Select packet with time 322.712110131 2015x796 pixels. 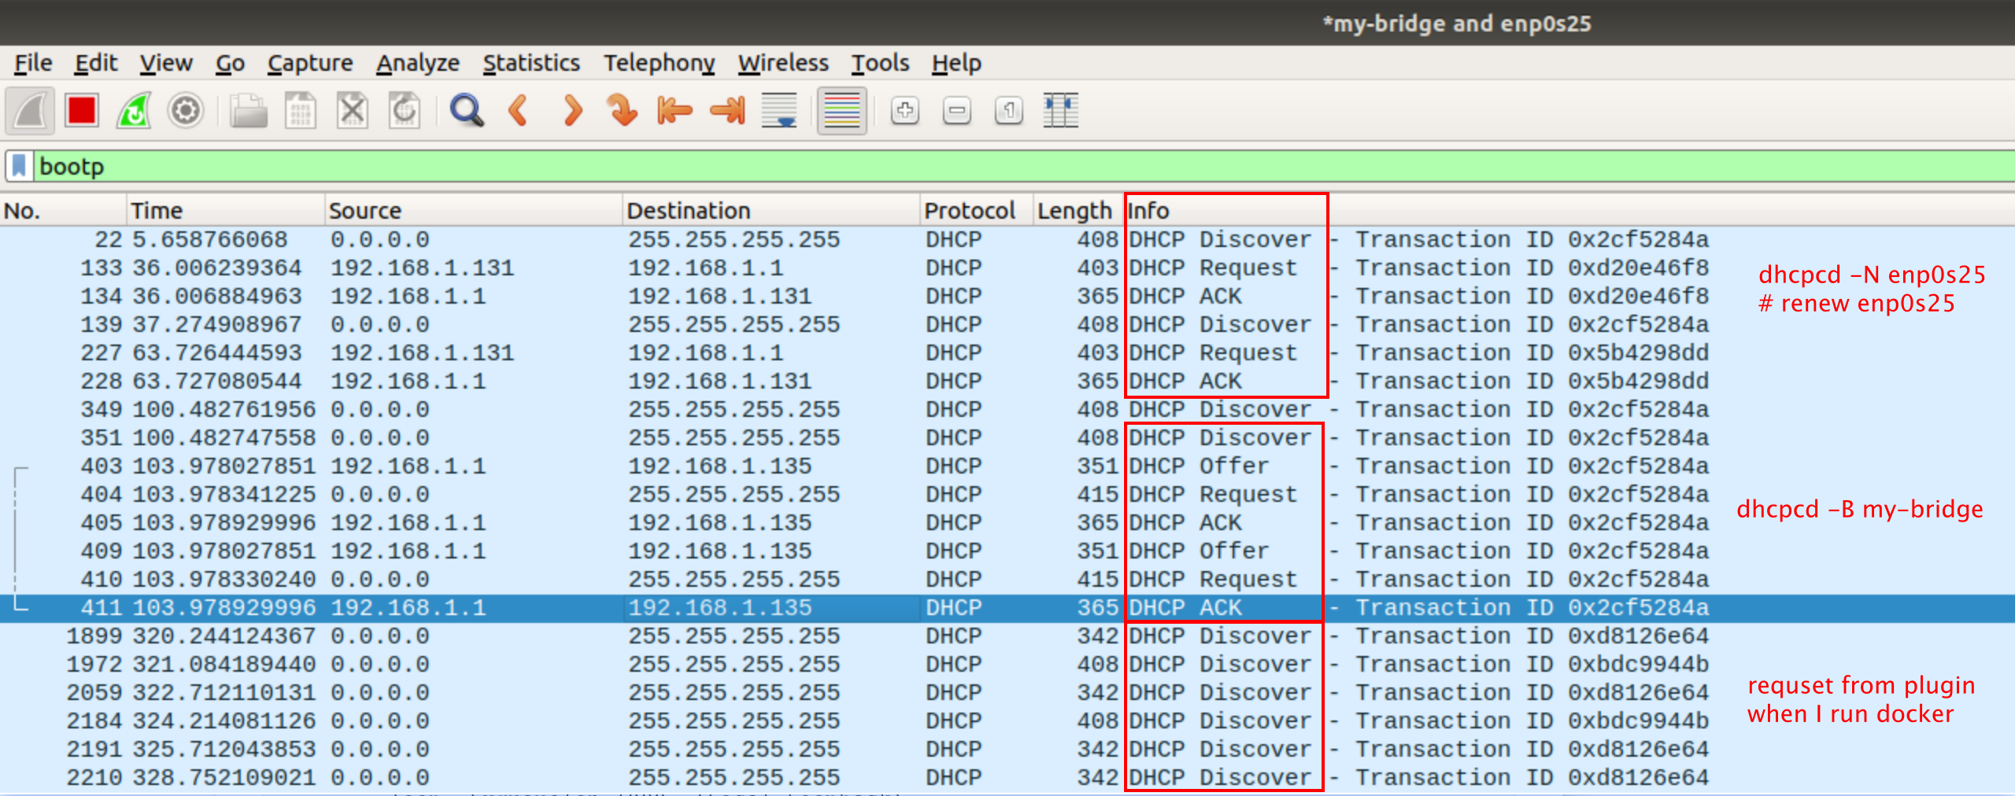click(1007, 692)
